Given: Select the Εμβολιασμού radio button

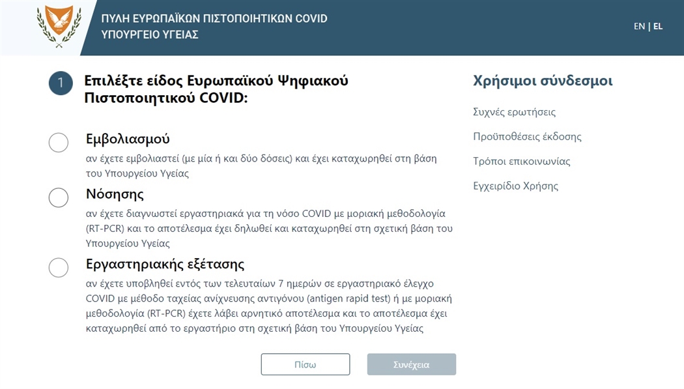Looking at the screenshot, I should click(x=59, y=142).
